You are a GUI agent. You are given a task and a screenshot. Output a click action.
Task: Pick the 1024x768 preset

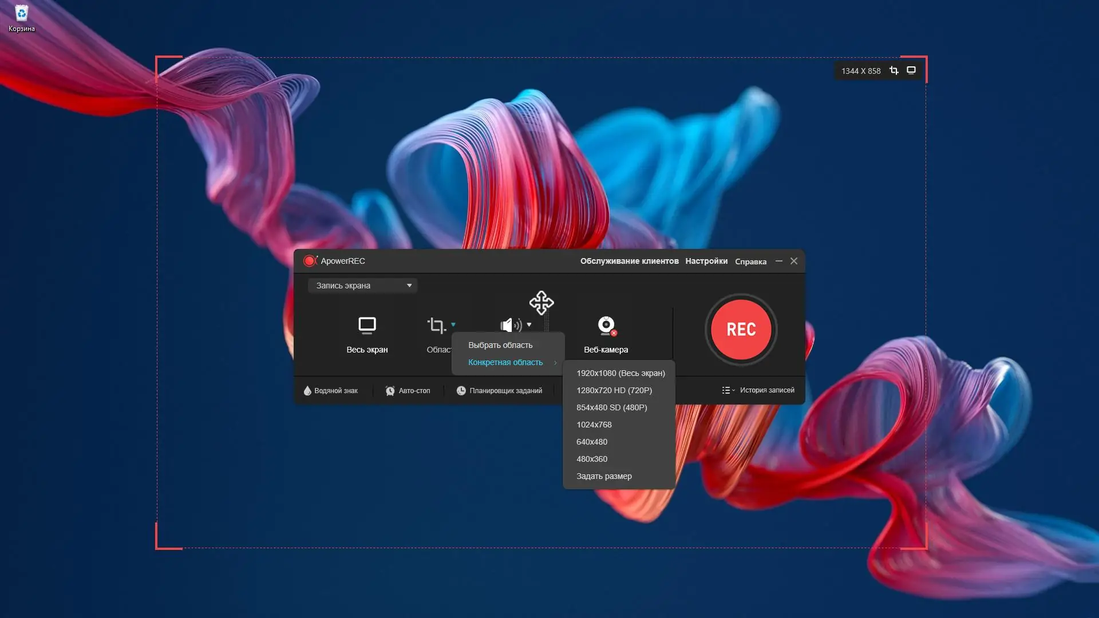click(x=594, y=425)
